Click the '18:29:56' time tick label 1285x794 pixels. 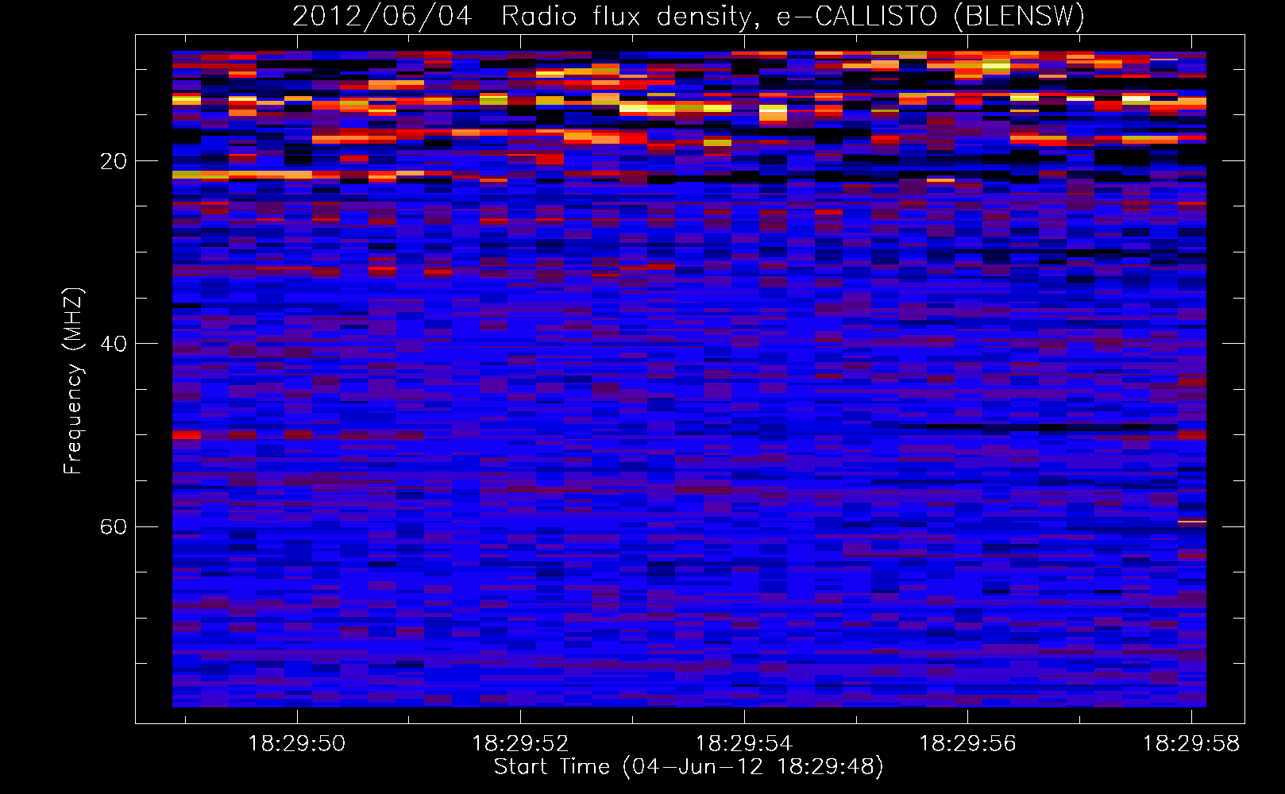[967, 744]
